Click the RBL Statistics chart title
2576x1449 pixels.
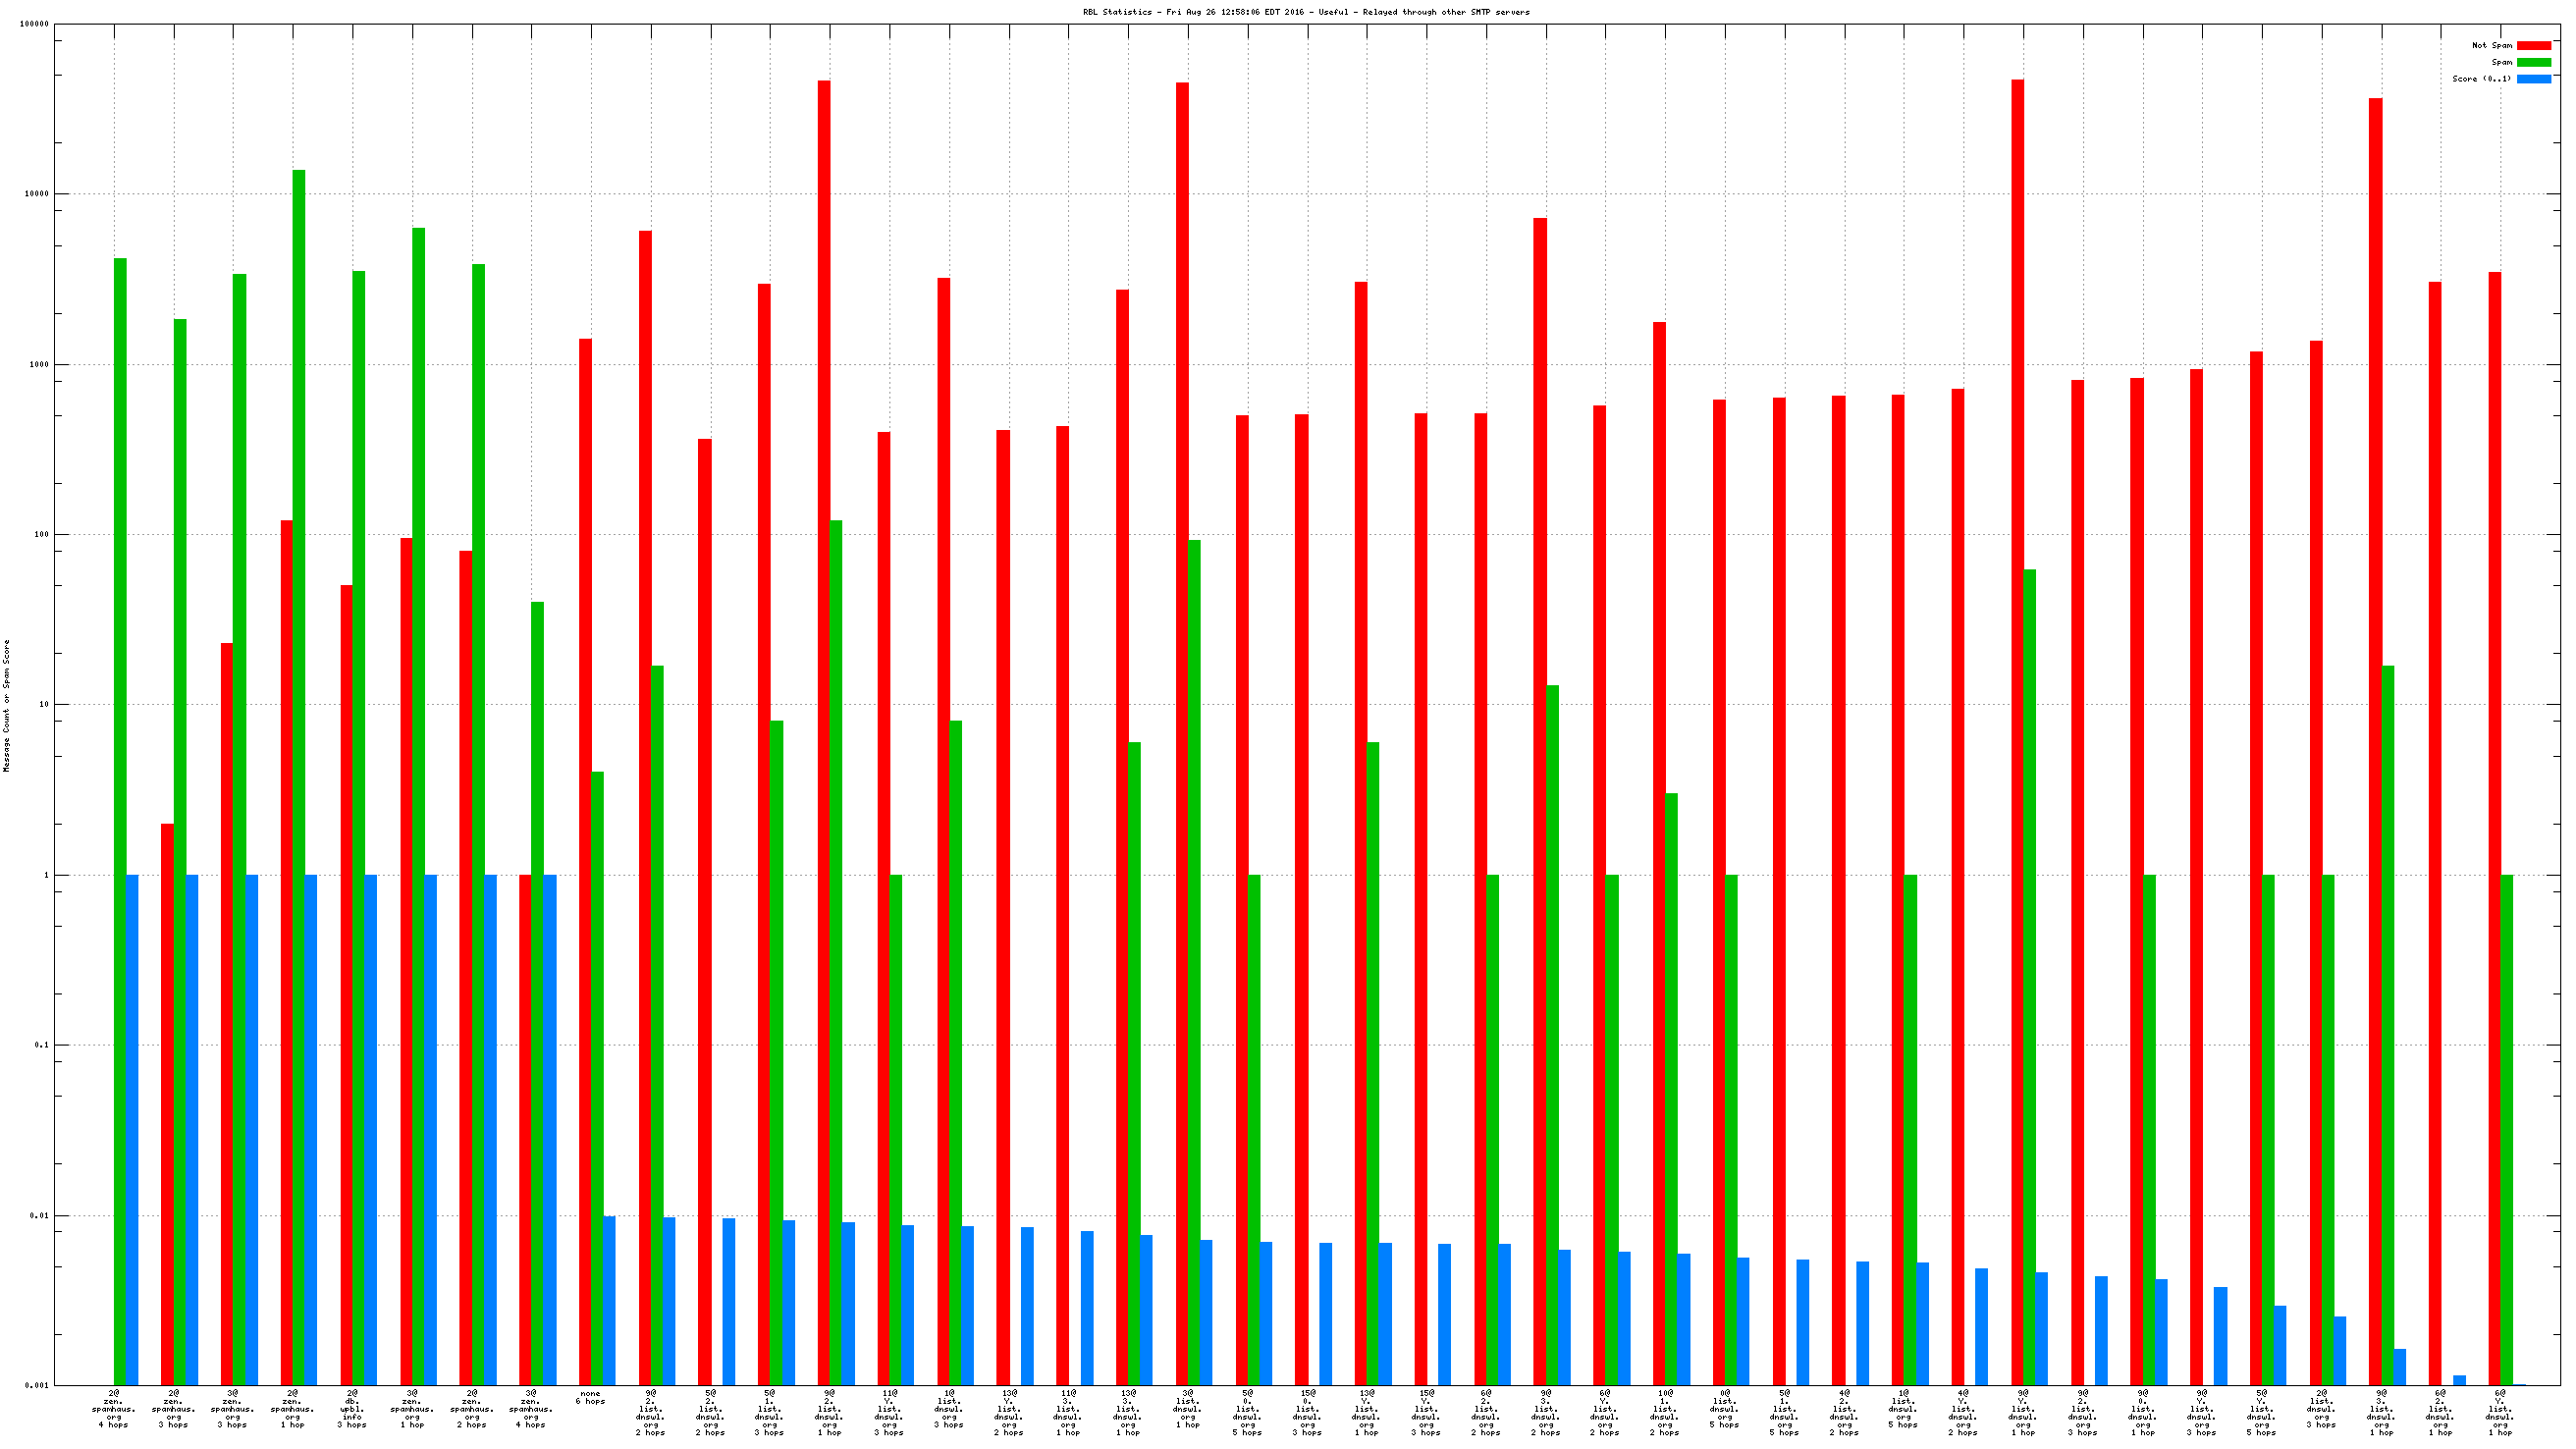tap(1305, 12)
